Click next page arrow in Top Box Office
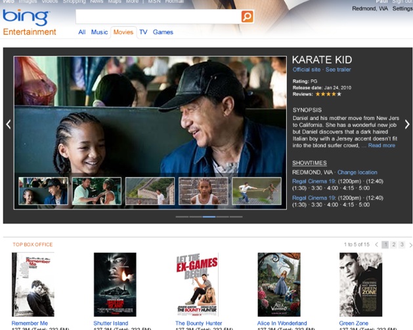The width and height of the screenshot is (413, 330). point(410,245)
